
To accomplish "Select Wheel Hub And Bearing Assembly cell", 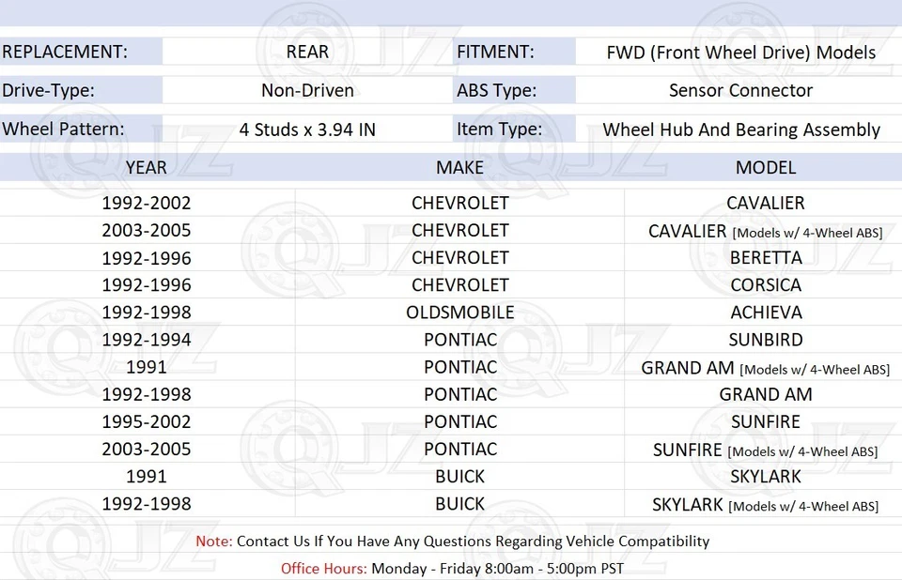I will tap(740, 130).
